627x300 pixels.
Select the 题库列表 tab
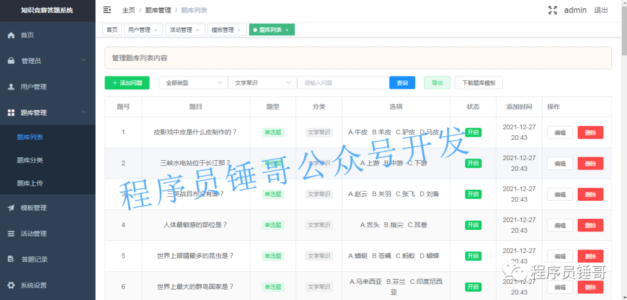[271, 30]
